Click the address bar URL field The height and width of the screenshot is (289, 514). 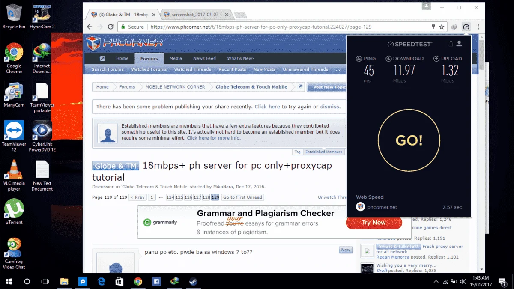(283, 27)
